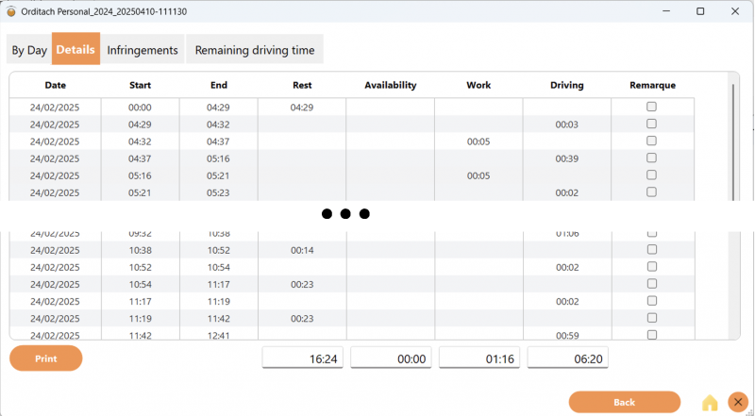The width and height of the screenshot is (755, 416).
Task: Select the Driving cell showing 00:39
Action: pyautogui.click(x=567, y=158)
